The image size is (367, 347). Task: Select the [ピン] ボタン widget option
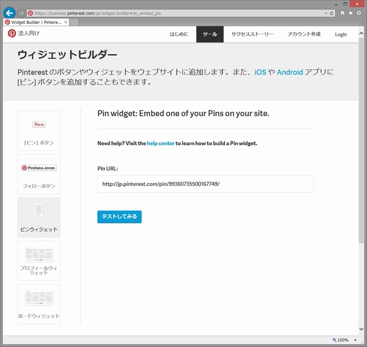click(39, 131)
